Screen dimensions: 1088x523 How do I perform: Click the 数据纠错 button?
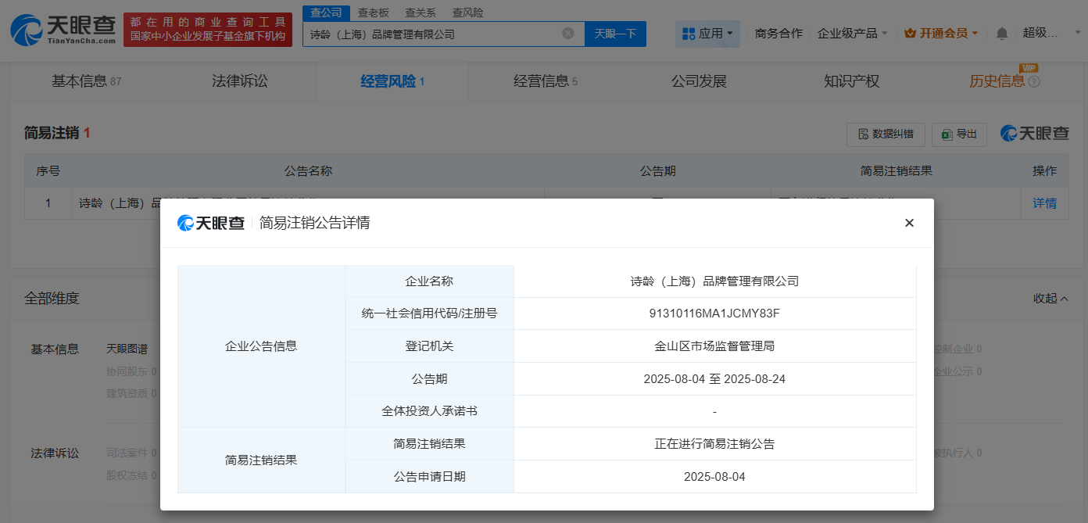pos(886,134)
